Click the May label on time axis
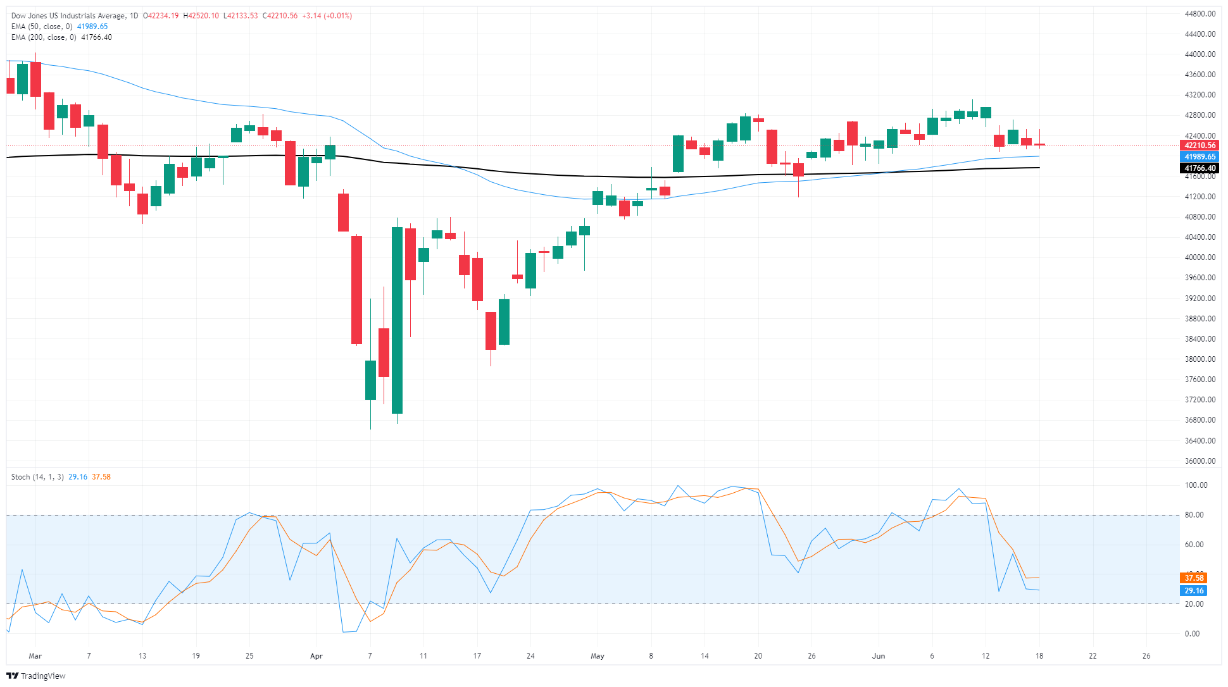 (x=598, y=656)
